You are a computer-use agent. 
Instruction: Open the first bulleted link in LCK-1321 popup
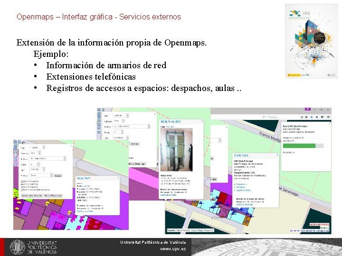click(241, 184)
